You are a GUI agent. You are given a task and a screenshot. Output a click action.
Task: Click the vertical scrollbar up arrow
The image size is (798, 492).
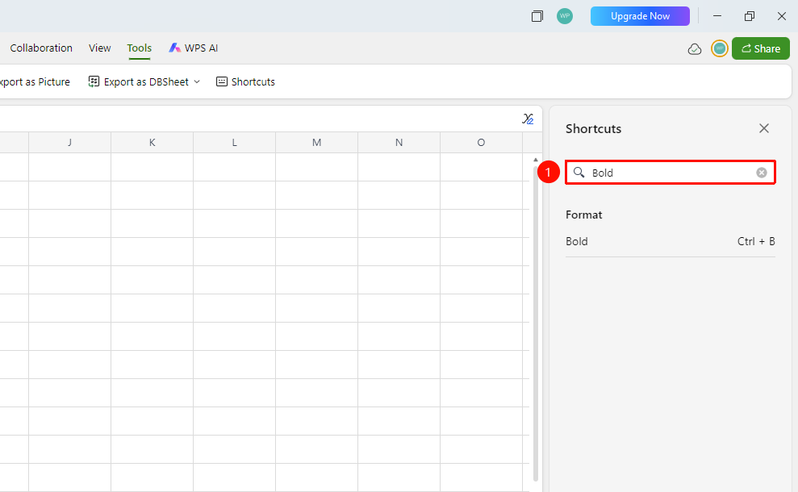[536, 160]
